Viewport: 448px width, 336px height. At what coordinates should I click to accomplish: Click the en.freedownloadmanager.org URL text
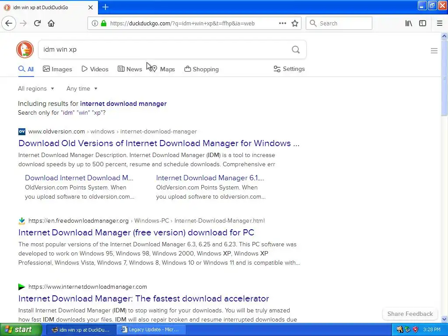[x=79, y=220]
